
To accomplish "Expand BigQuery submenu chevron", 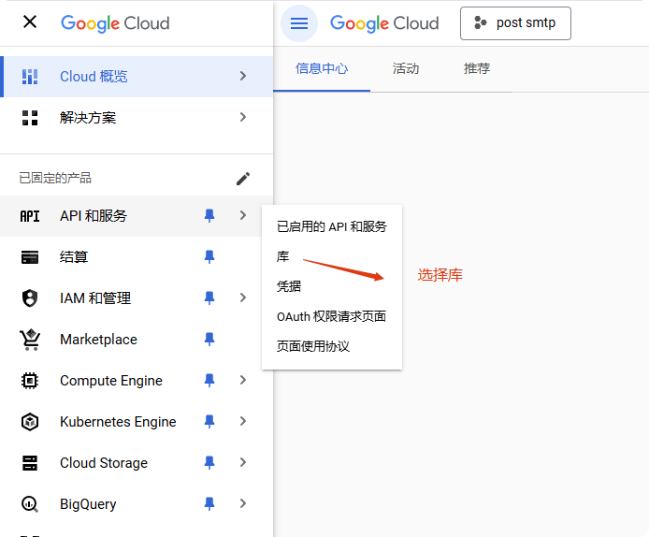I will (x=243, y=503).
